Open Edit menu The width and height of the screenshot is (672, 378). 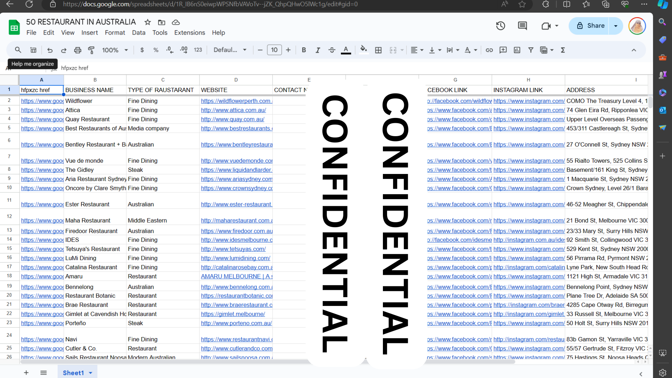click(49, 33)
